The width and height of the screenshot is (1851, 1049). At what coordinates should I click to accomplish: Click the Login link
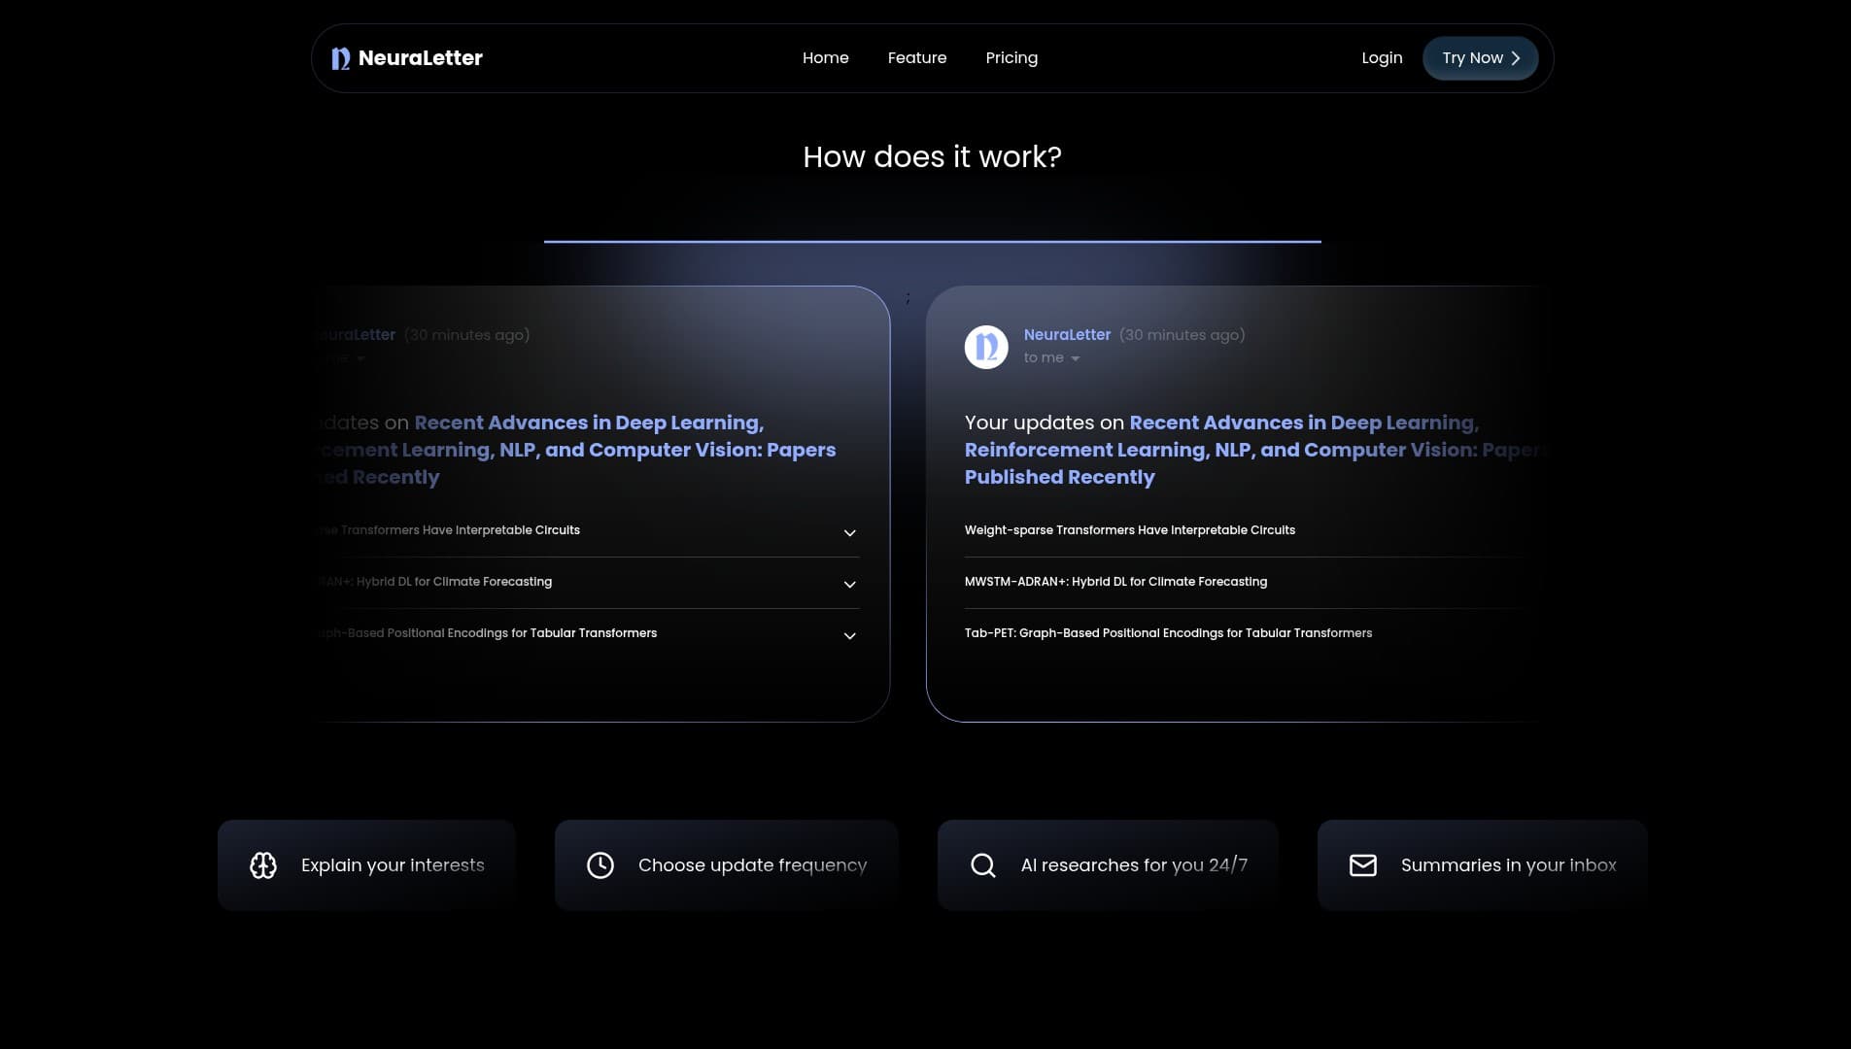1382,58
